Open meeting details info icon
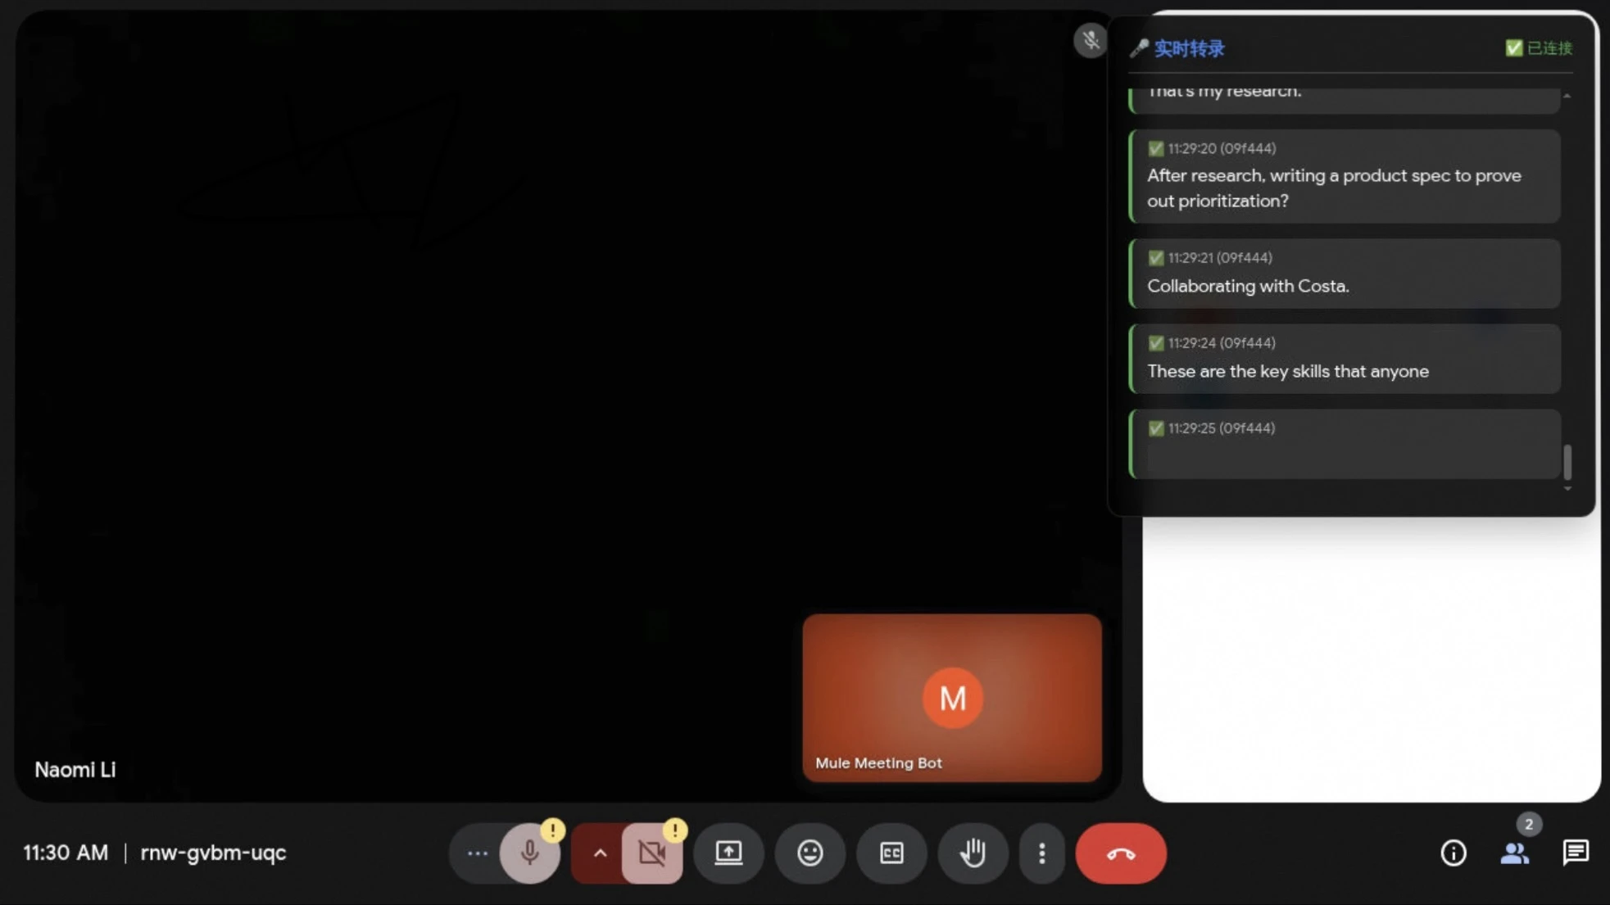Screen dimensions: 1610x905 pos(1454,853)
